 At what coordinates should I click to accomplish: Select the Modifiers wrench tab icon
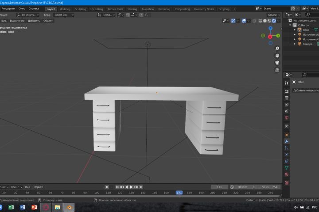point(287,141)
